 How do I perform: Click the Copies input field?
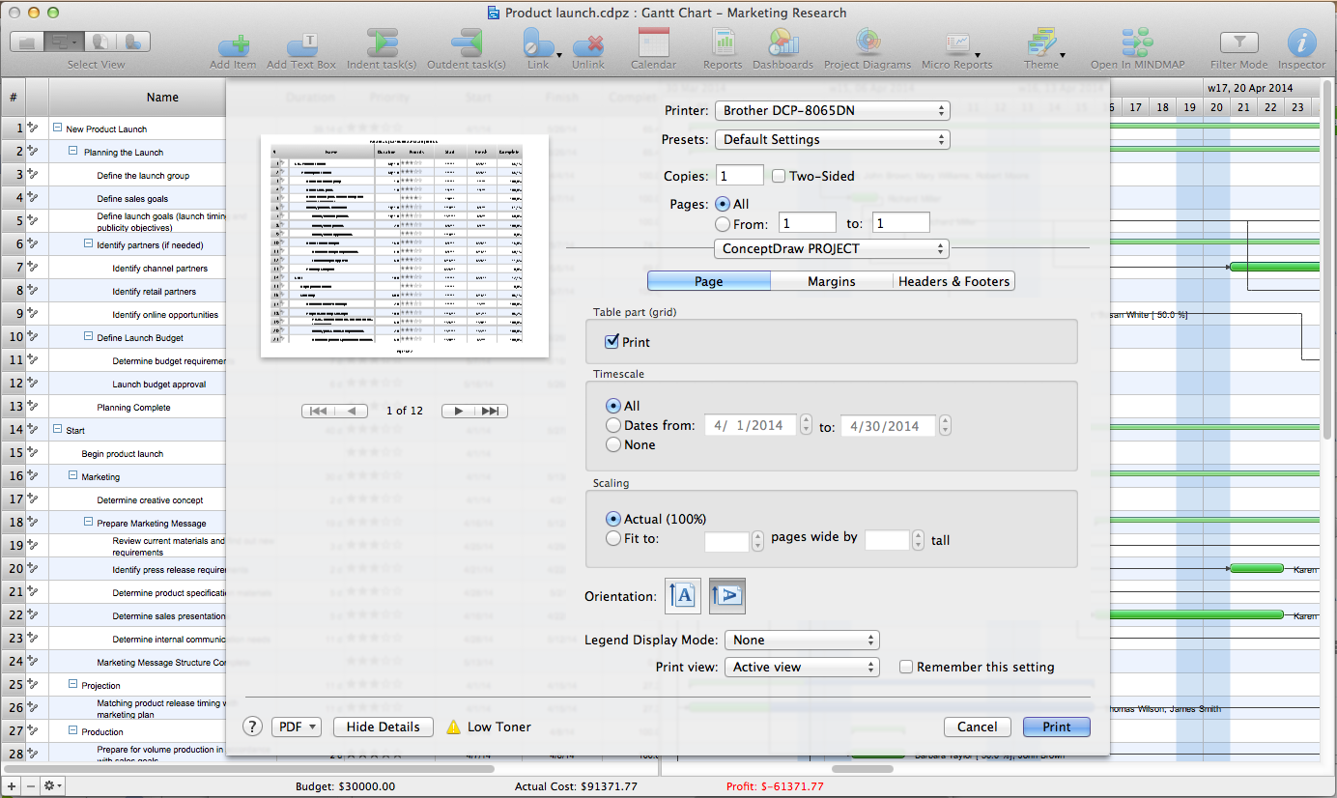(740, 176)
